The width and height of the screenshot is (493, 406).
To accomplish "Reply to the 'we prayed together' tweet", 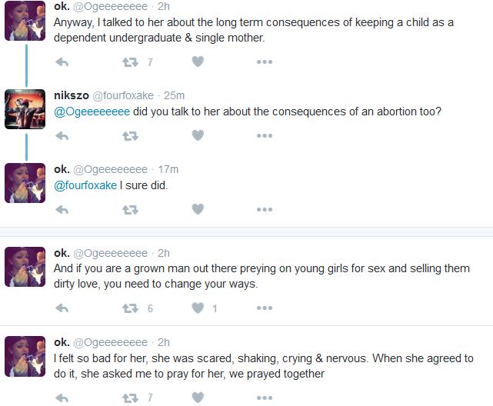I will [63, 398].
